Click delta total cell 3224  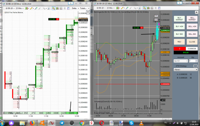70,113
